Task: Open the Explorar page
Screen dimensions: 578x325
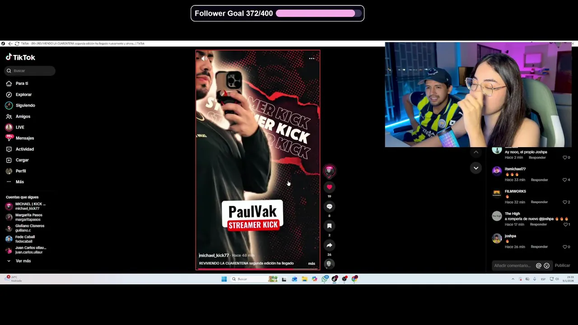Action: pos(19,94)
